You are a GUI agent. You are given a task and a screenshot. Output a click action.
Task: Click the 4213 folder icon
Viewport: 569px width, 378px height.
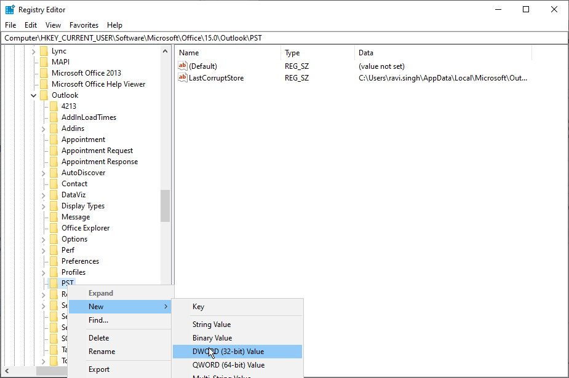(x=54, y=106)
